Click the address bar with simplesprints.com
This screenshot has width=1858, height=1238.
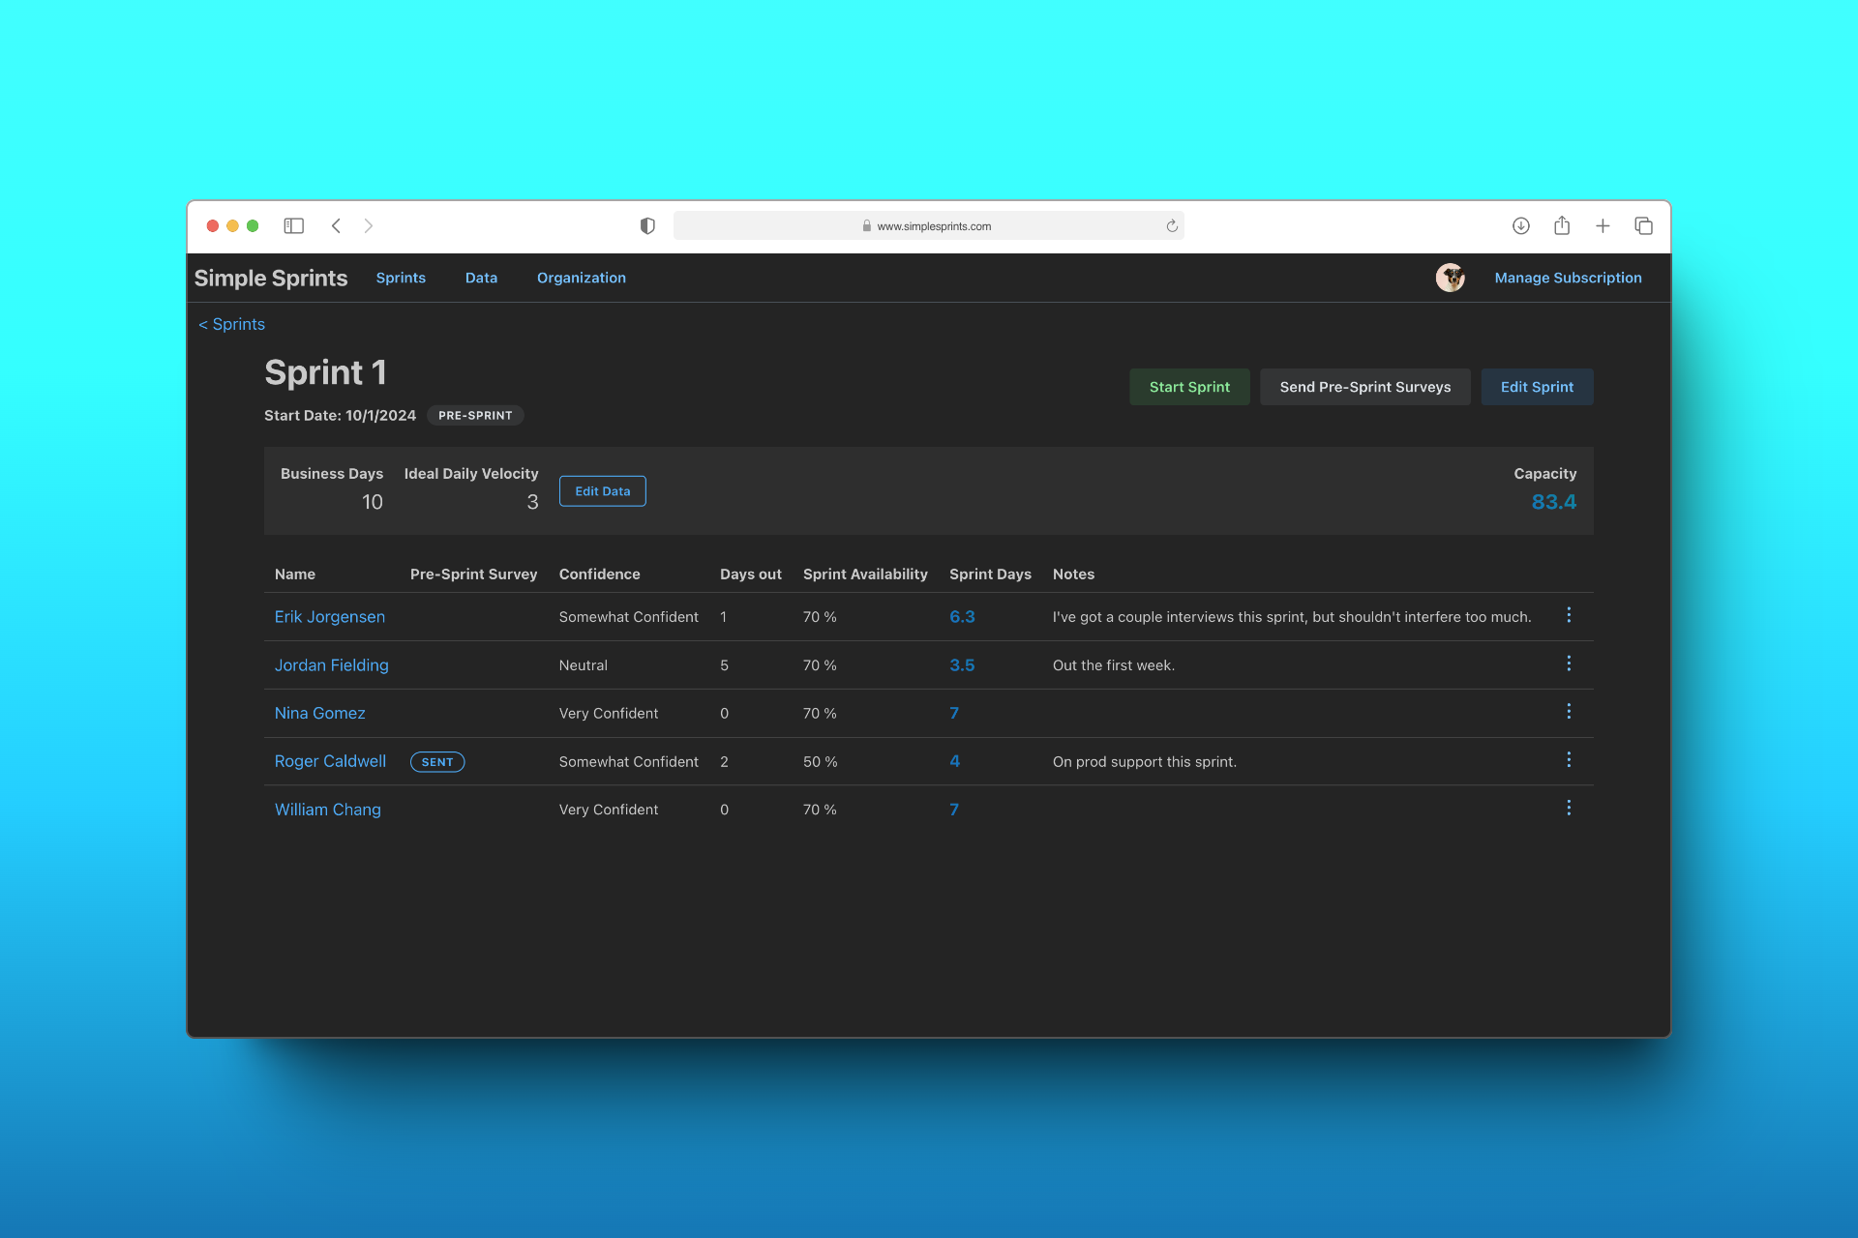(x=928, y=225)
